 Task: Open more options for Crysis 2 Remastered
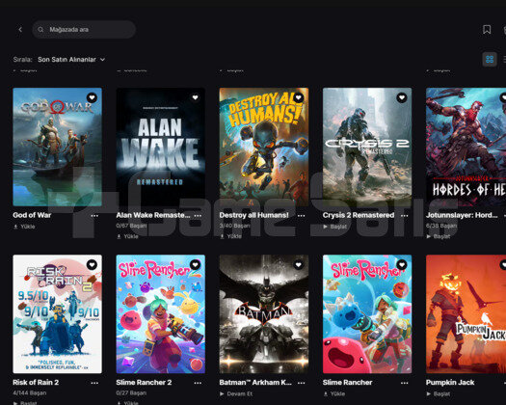coord(405,215)
